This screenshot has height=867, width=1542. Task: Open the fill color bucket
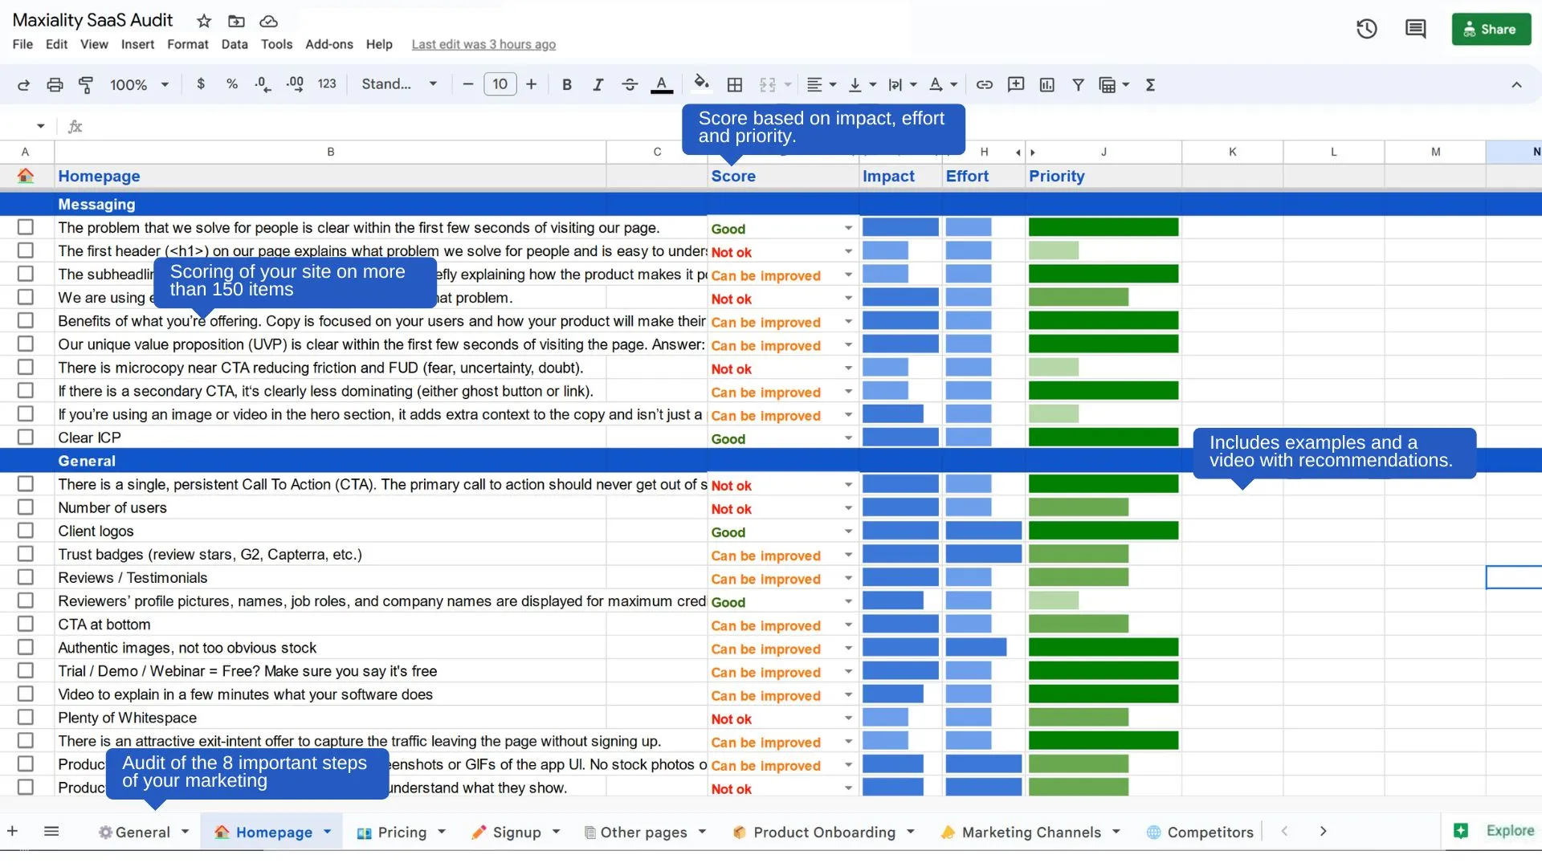click(701, 83)
